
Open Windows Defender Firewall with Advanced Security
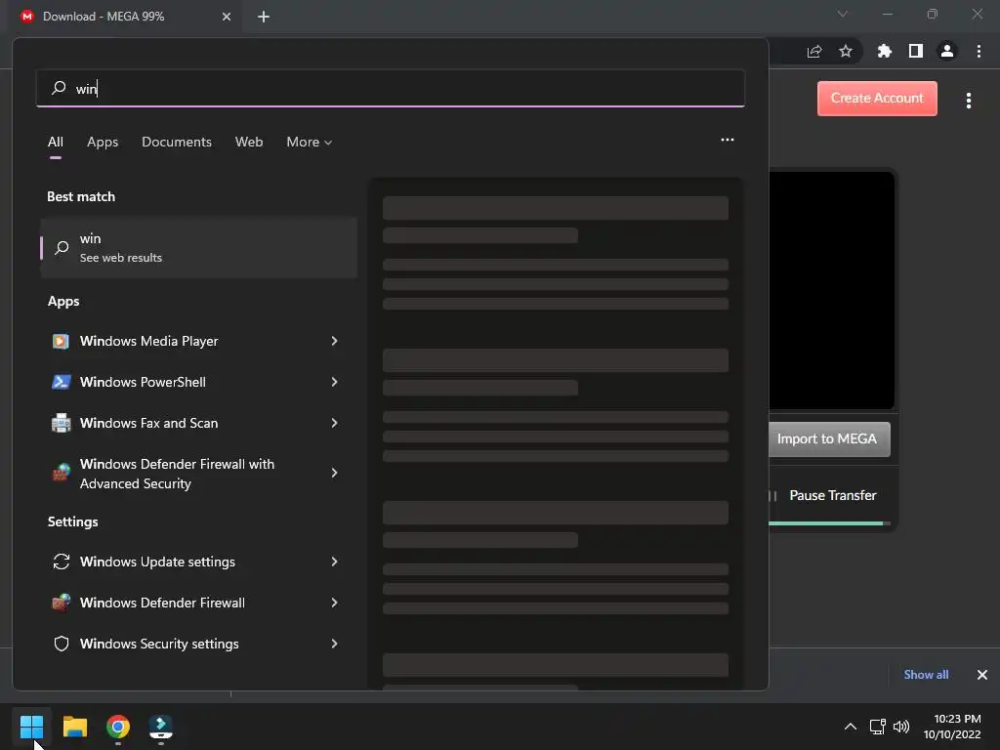pyautogui.click(x=197, y=474)
